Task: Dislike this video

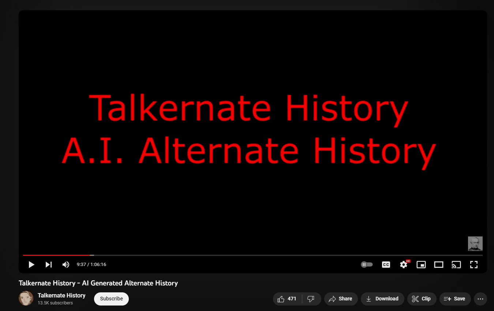Action: tap(311, 299)
